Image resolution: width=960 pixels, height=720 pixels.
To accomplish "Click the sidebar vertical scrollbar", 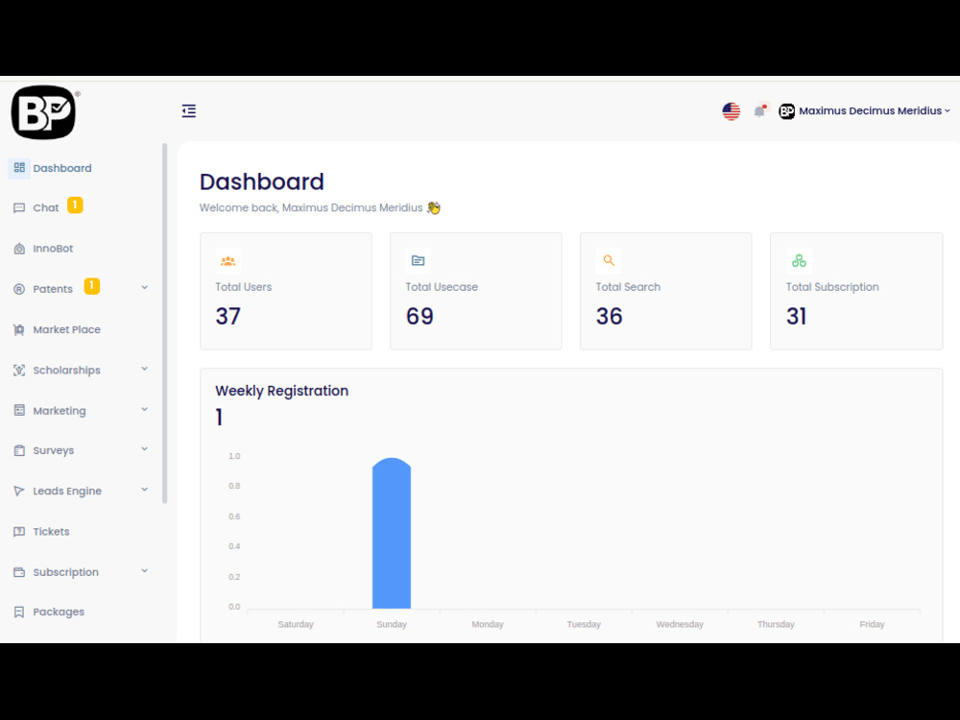I will (x=164, y=324).
